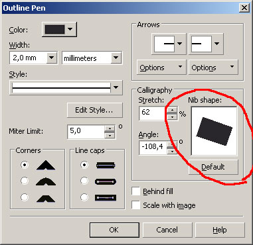
Task: Pick the butt line cap icon
Action: (x=106, y=165)
